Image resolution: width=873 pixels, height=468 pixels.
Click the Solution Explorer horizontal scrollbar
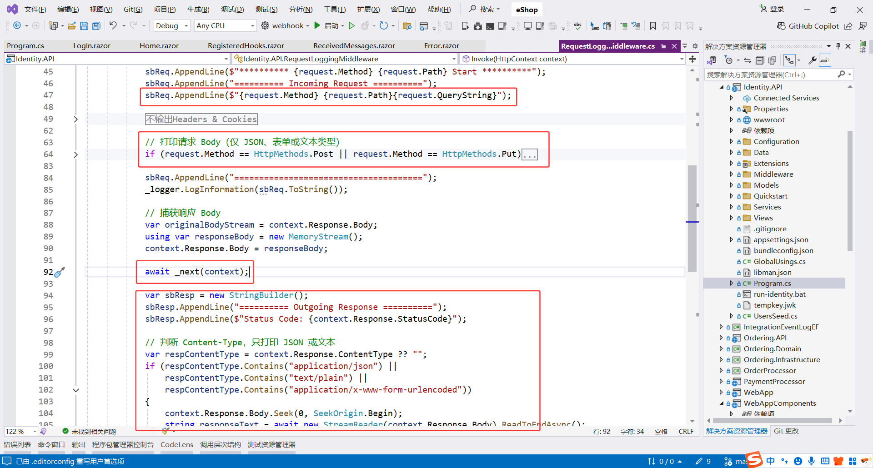click(x=773, y=421)
